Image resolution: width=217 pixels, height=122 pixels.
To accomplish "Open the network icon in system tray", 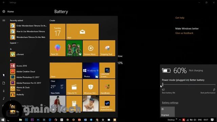I will [188, 120].
